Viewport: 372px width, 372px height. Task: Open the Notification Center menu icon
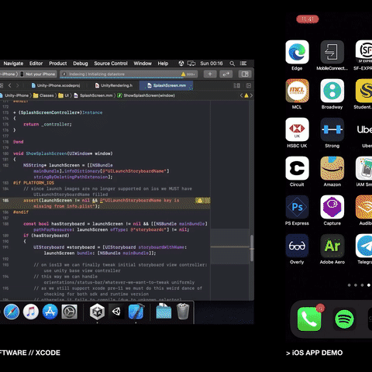[243, 64]
